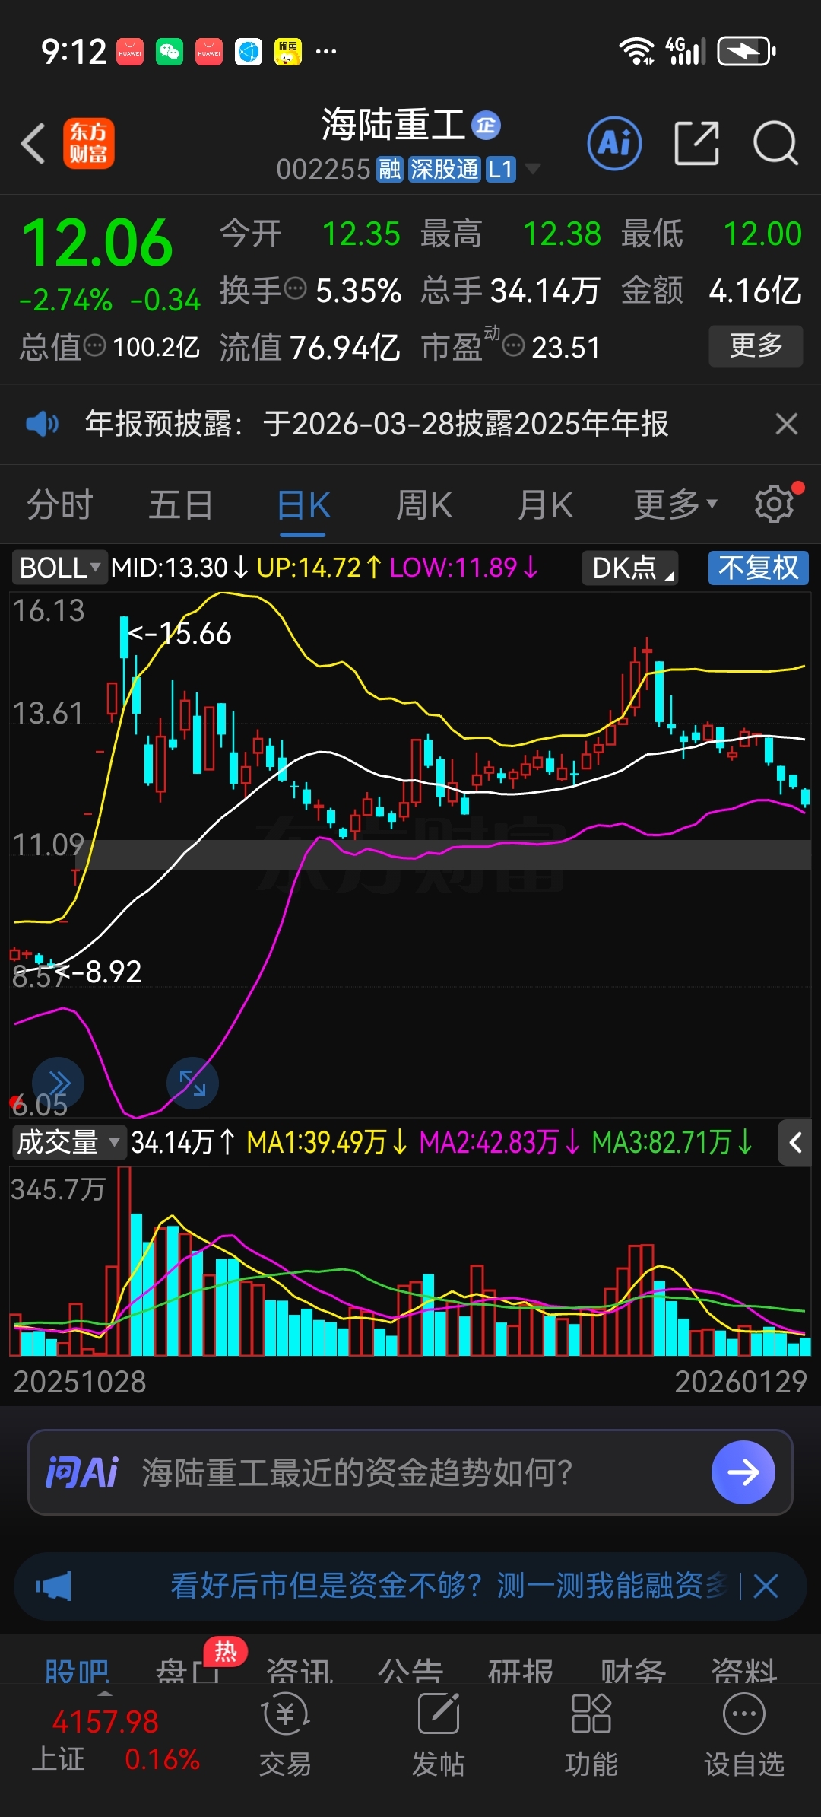Image resolution: width=821 pixels, height=1817 pixels.
Task: Expand the 更多 chart period dropdown
Action: [x=676, y=505]
